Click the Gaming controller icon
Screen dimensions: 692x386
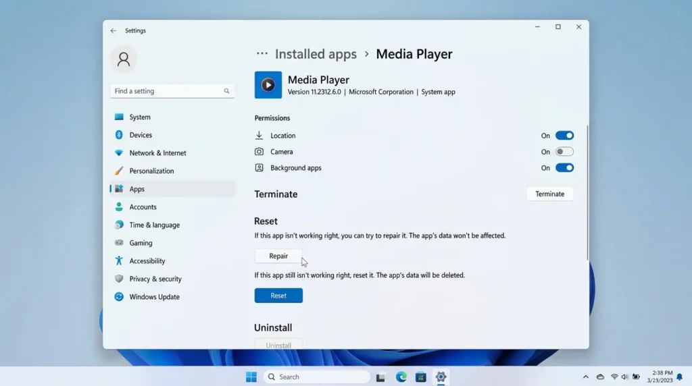[x=119, y=243]
